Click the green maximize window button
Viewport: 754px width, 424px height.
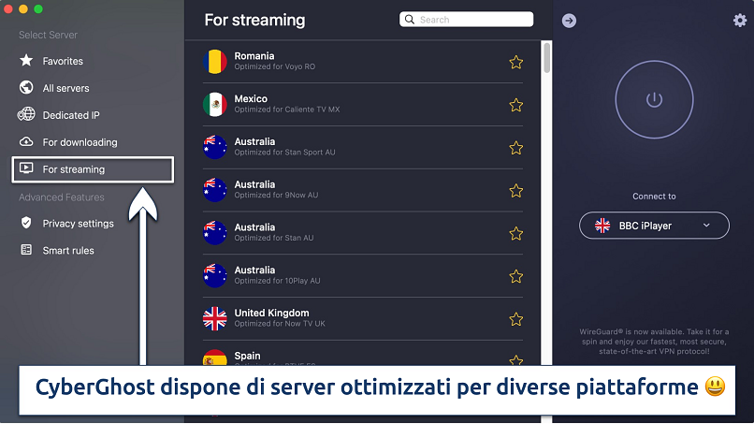click(x=38, y=9)
